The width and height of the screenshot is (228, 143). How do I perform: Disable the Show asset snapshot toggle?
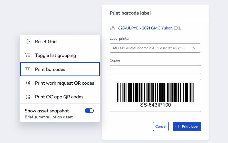tap(89, 111)
